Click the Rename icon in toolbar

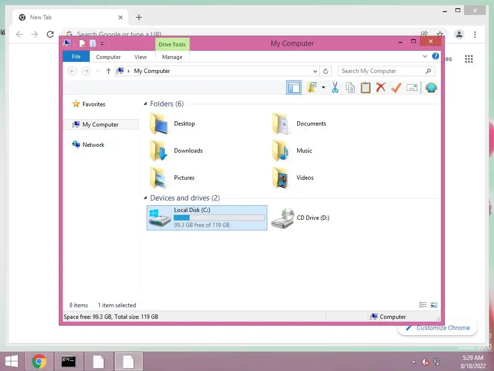click(x=412, y=87)
